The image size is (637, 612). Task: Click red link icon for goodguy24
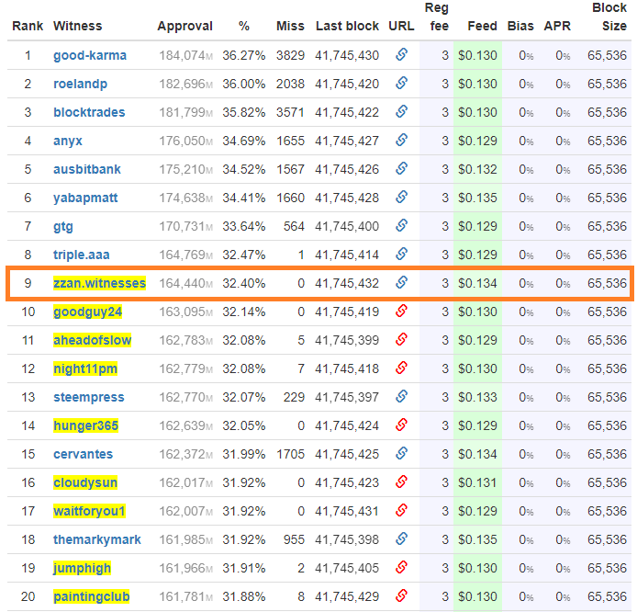click(x=401, y=312)
